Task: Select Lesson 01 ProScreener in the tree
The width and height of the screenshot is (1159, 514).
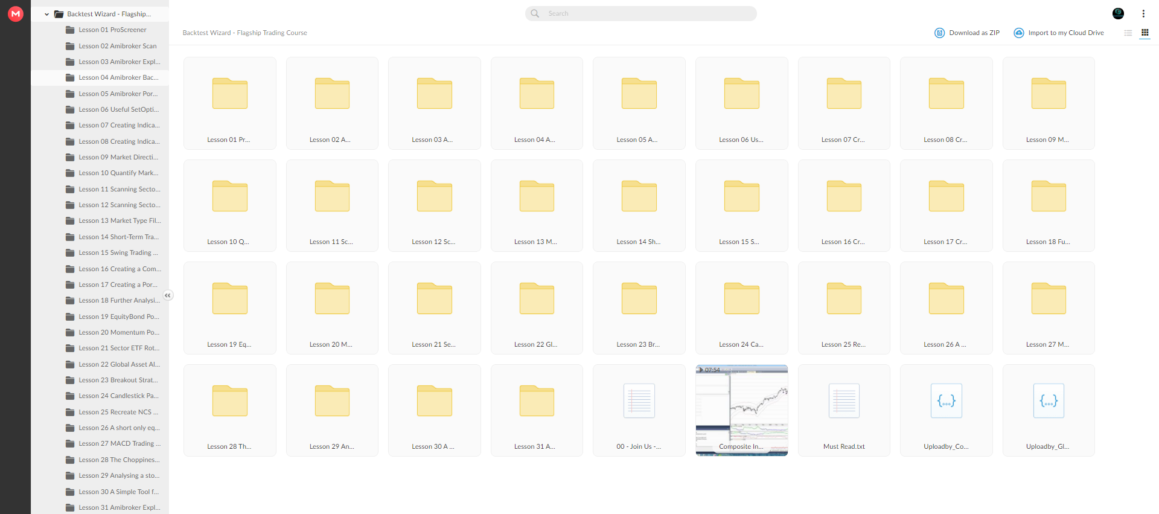Action: [x=100, y=30]
